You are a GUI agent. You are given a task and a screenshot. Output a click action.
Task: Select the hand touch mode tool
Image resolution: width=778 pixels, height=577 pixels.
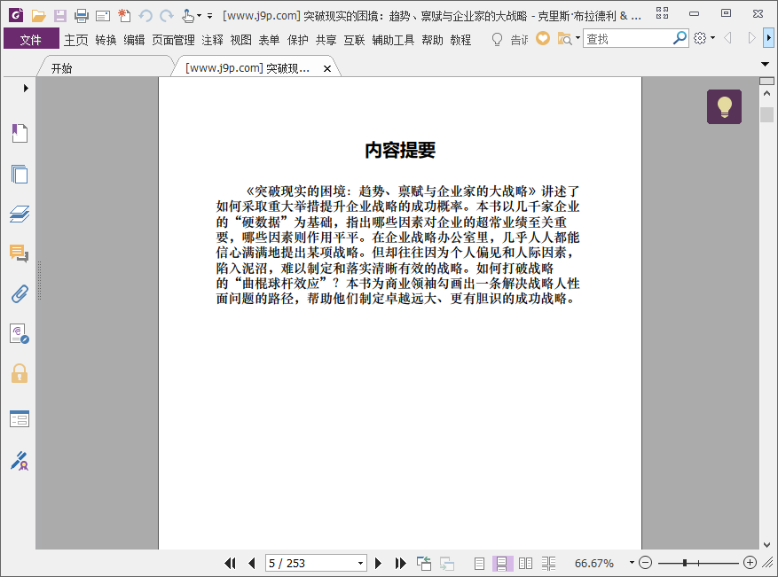(188, 16)
